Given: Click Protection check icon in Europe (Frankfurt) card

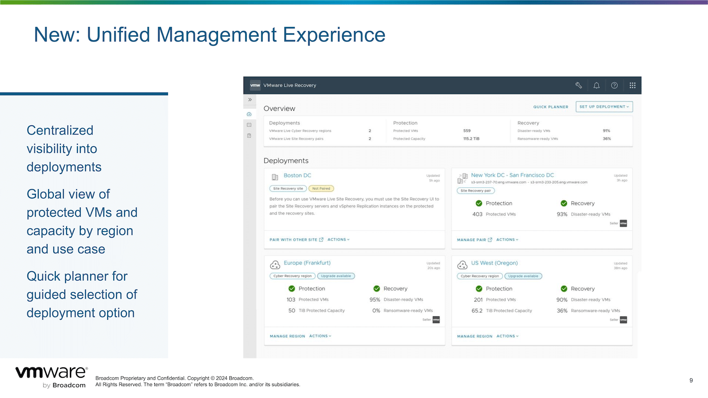Looking at the screenshot, I should pyautogui.click(x=292, y=289).
